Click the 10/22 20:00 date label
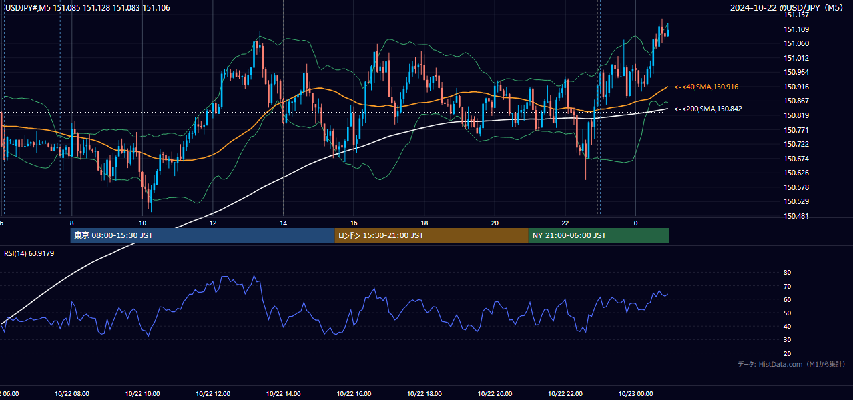 point(494,393)
